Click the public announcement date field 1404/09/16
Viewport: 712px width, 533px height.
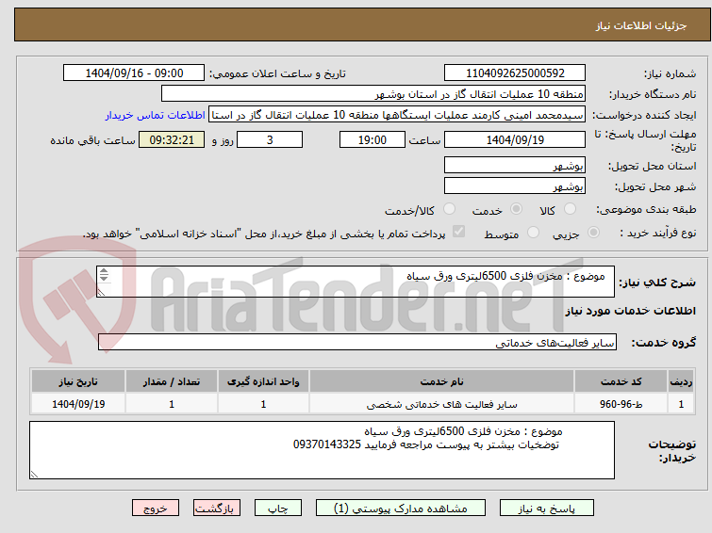(x=134, y=73)
